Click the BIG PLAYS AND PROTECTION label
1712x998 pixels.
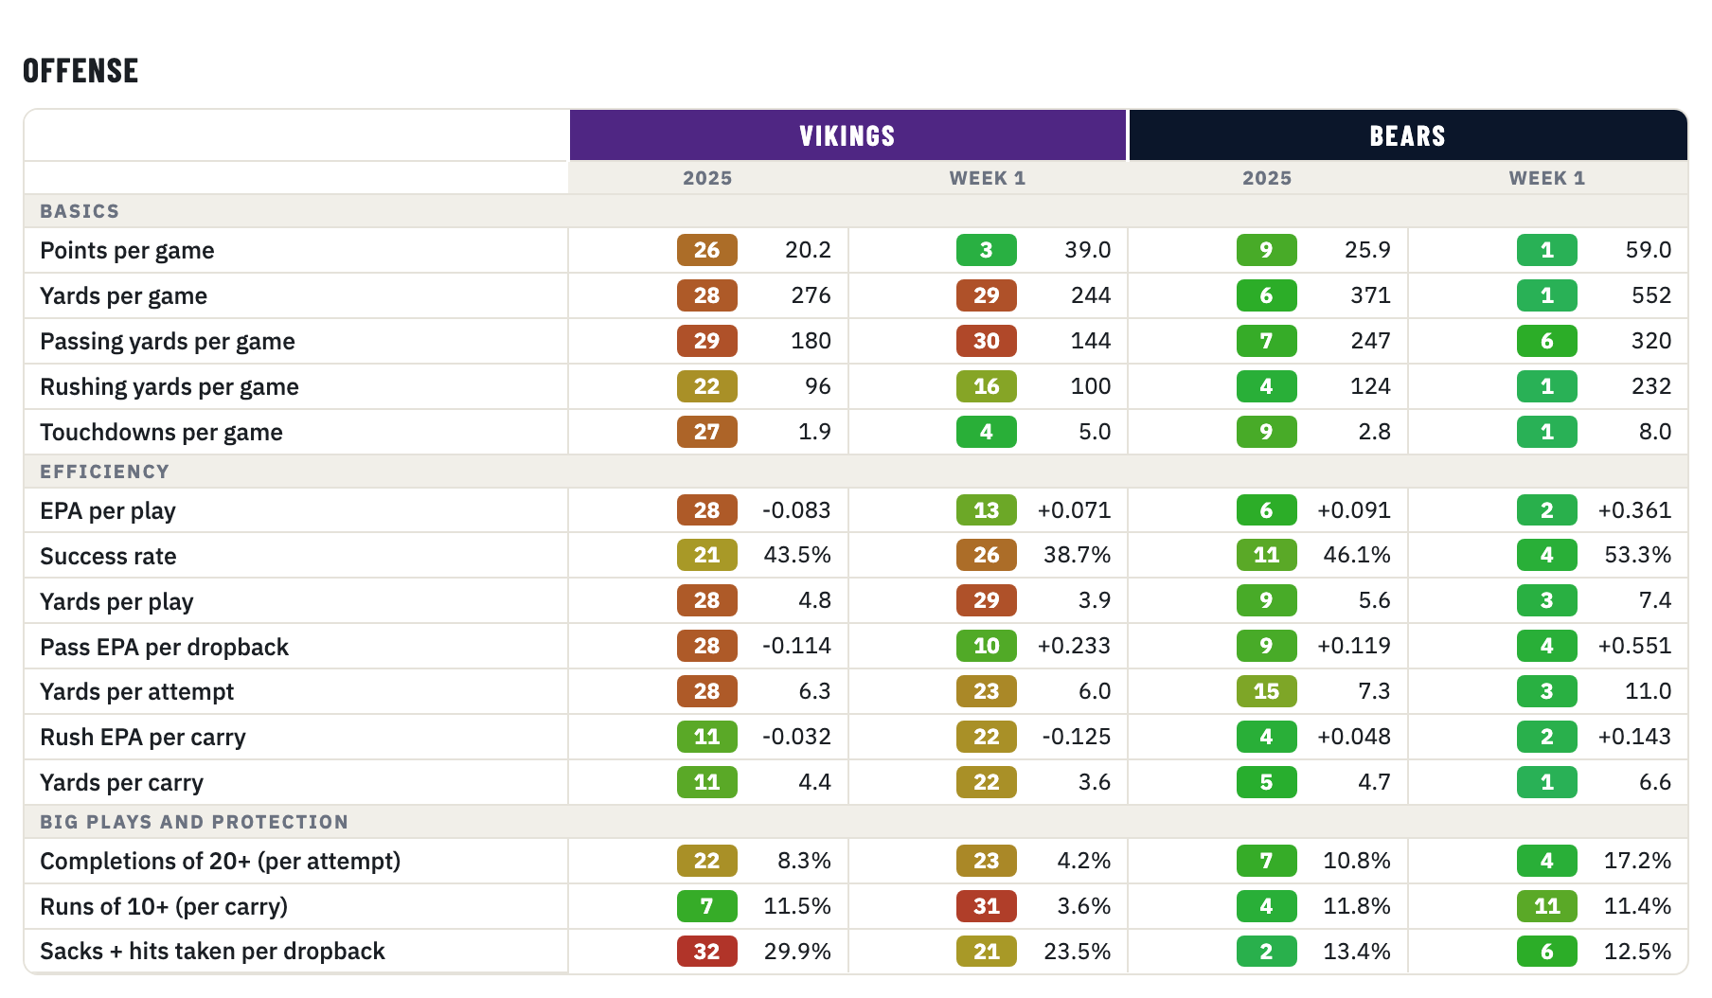click(x=194, y=822)
